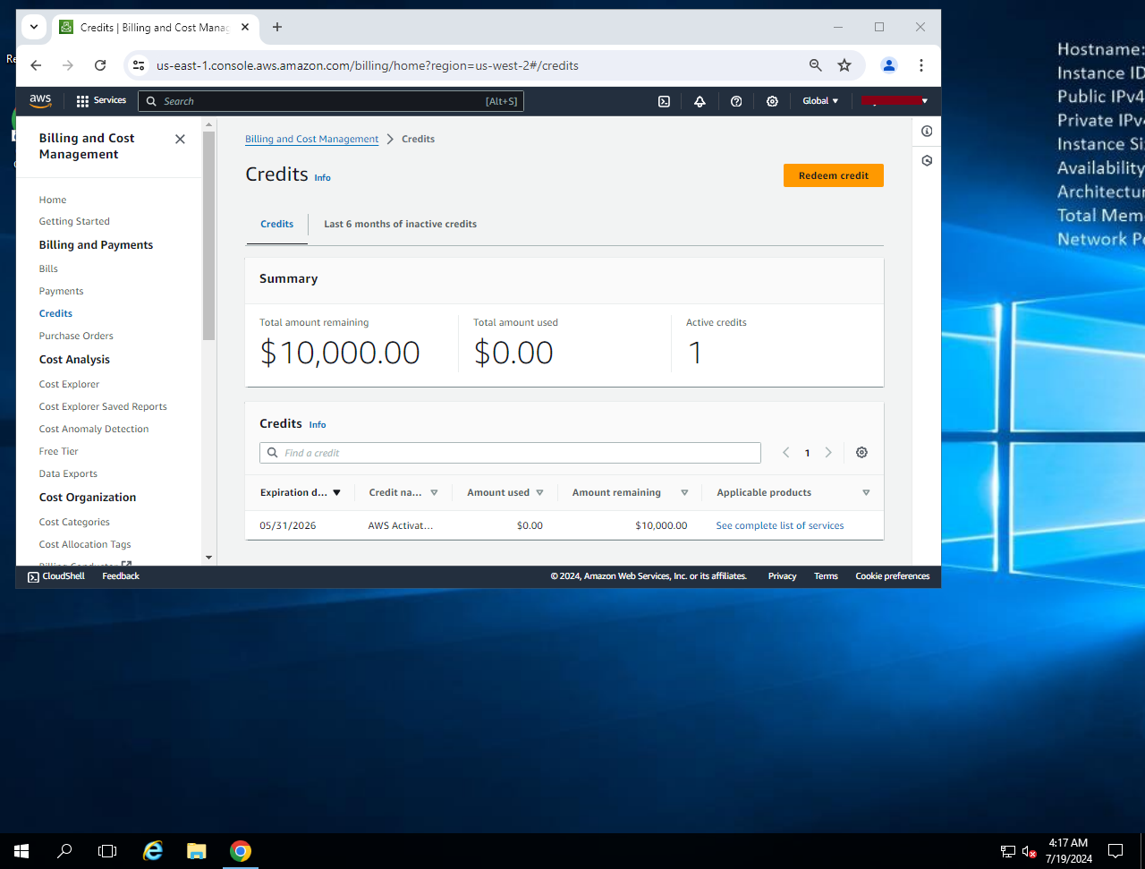Click the hexagon icon on right edge

click(x=927, y=161)
